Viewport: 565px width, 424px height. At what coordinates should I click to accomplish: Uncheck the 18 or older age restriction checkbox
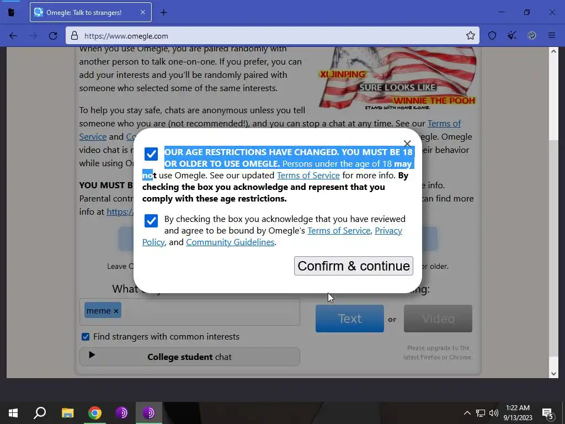pos(151,154)
